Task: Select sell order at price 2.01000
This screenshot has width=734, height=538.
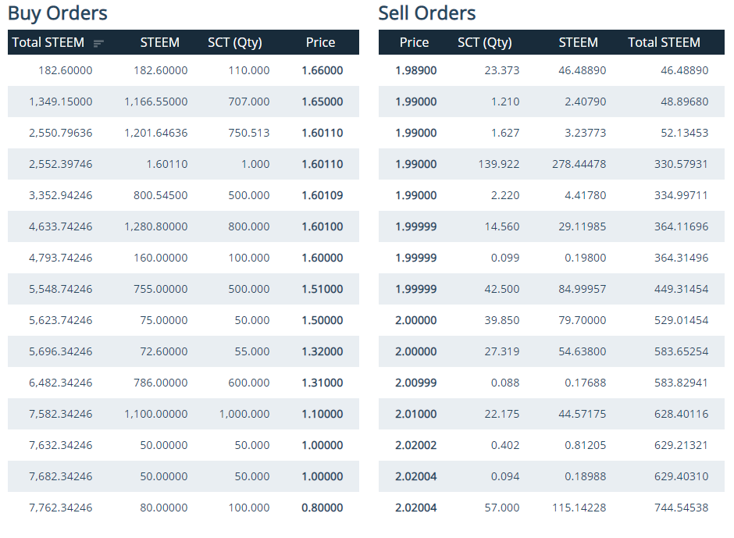Action: [415, 414]
